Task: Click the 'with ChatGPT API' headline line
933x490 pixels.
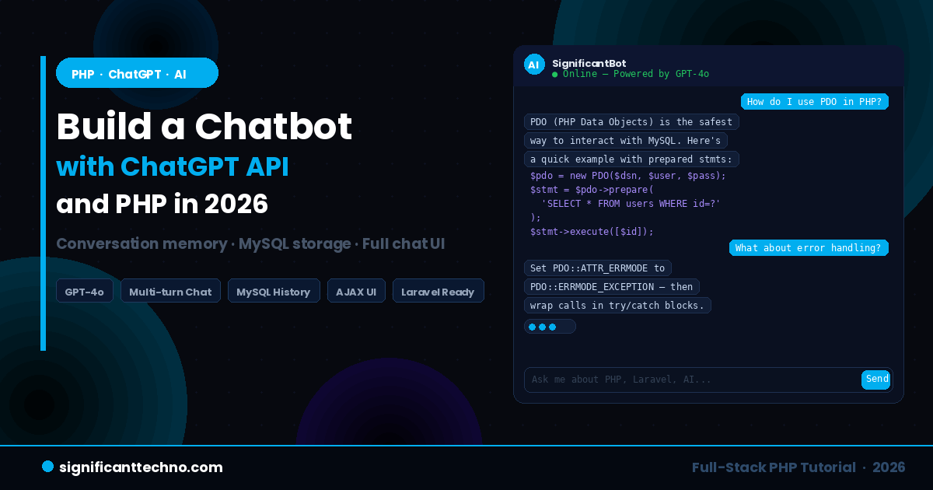Action: 173,166
